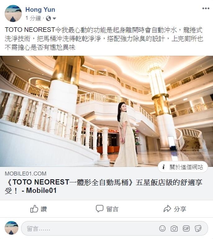Open the hotel lobby link preview image
Screen dimensions: 213x239
[x=106, y=111]
